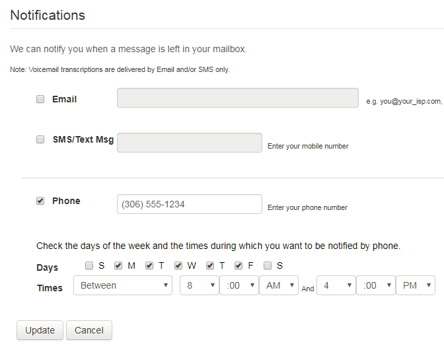
Task: Focus the Email address text field
Action: point(237,98)
